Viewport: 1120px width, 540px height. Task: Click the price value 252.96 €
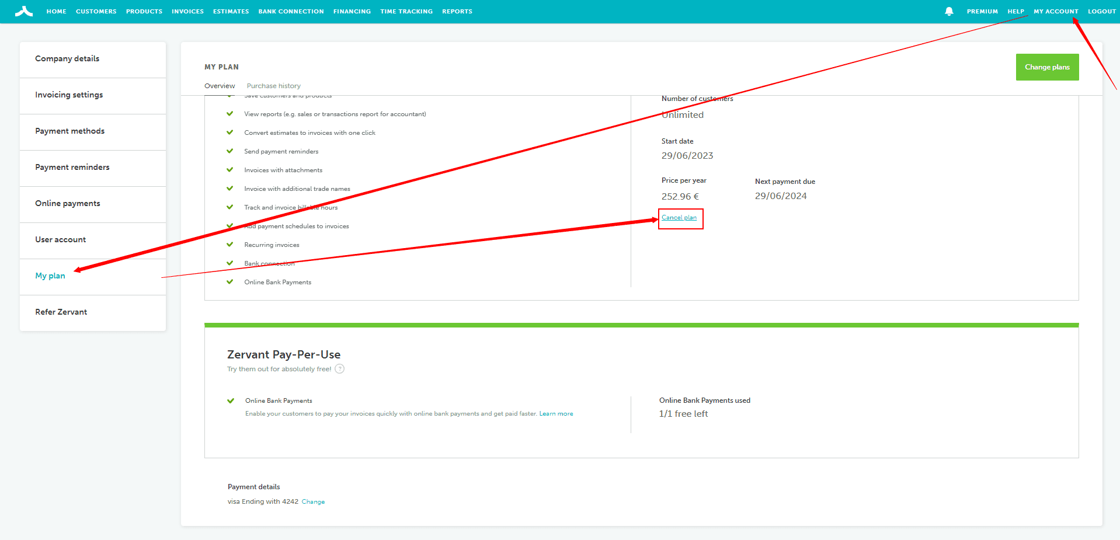click(x=680, y=197)
